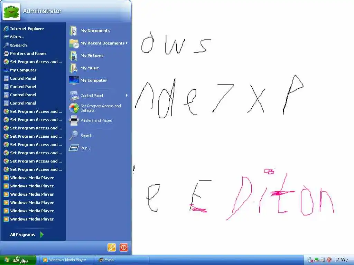354x265 pixels.
Task: Click the yellow key Log Off button
Action: point(112,247)
